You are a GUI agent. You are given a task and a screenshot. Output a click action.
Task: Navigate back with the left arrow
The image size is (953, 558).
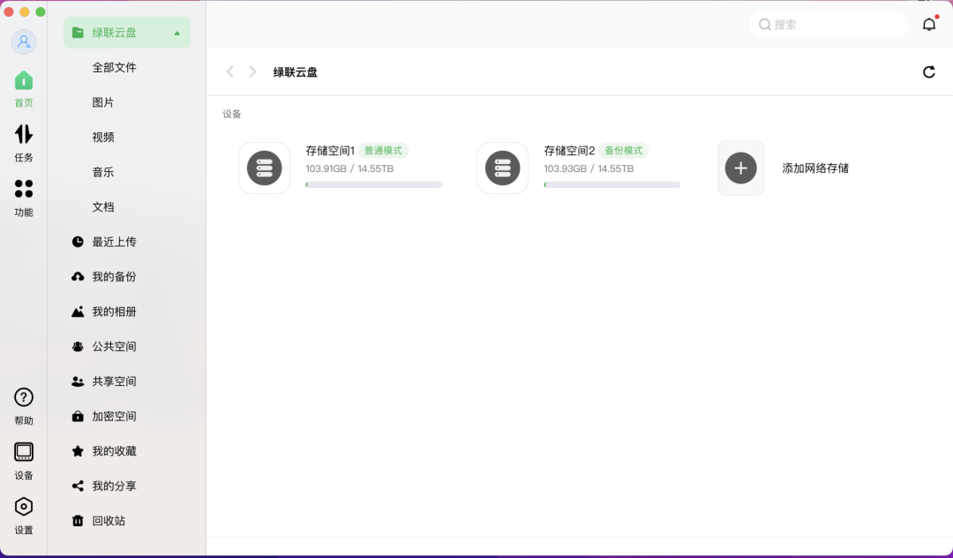click(x=229, y=71)
